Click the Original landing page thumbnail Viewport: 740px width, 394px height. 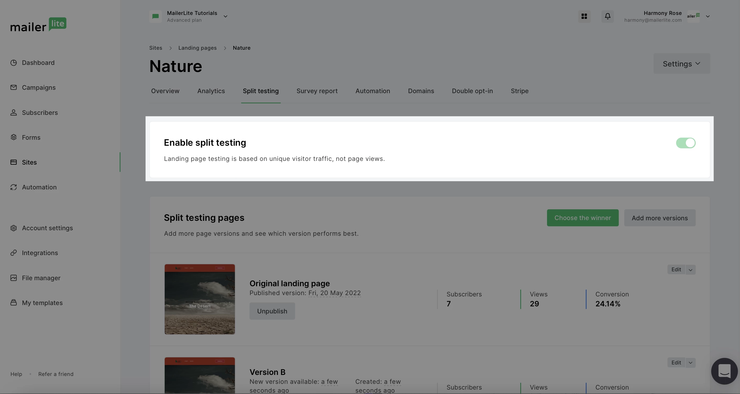coord(200,299)
